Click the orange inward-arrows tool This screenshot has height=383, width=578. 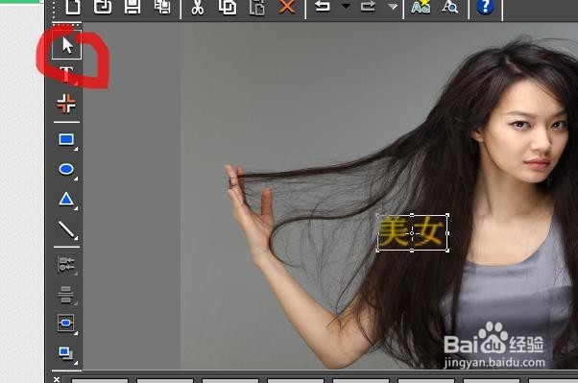(66, 103)
